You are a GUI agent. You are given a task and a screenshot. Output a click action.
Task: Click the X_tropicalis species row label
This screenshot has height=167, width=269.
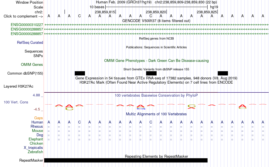coord(33,148)
